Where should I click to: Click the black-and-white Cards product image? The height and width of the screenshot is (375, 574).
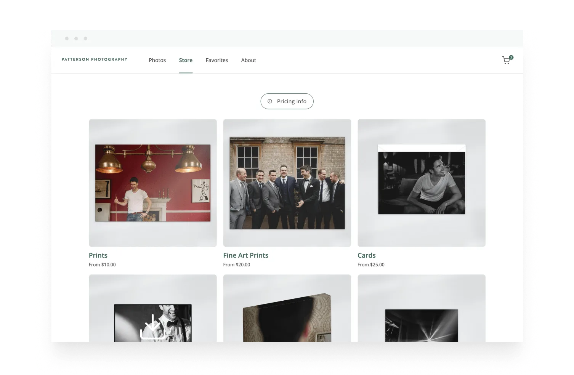point(421,182)
